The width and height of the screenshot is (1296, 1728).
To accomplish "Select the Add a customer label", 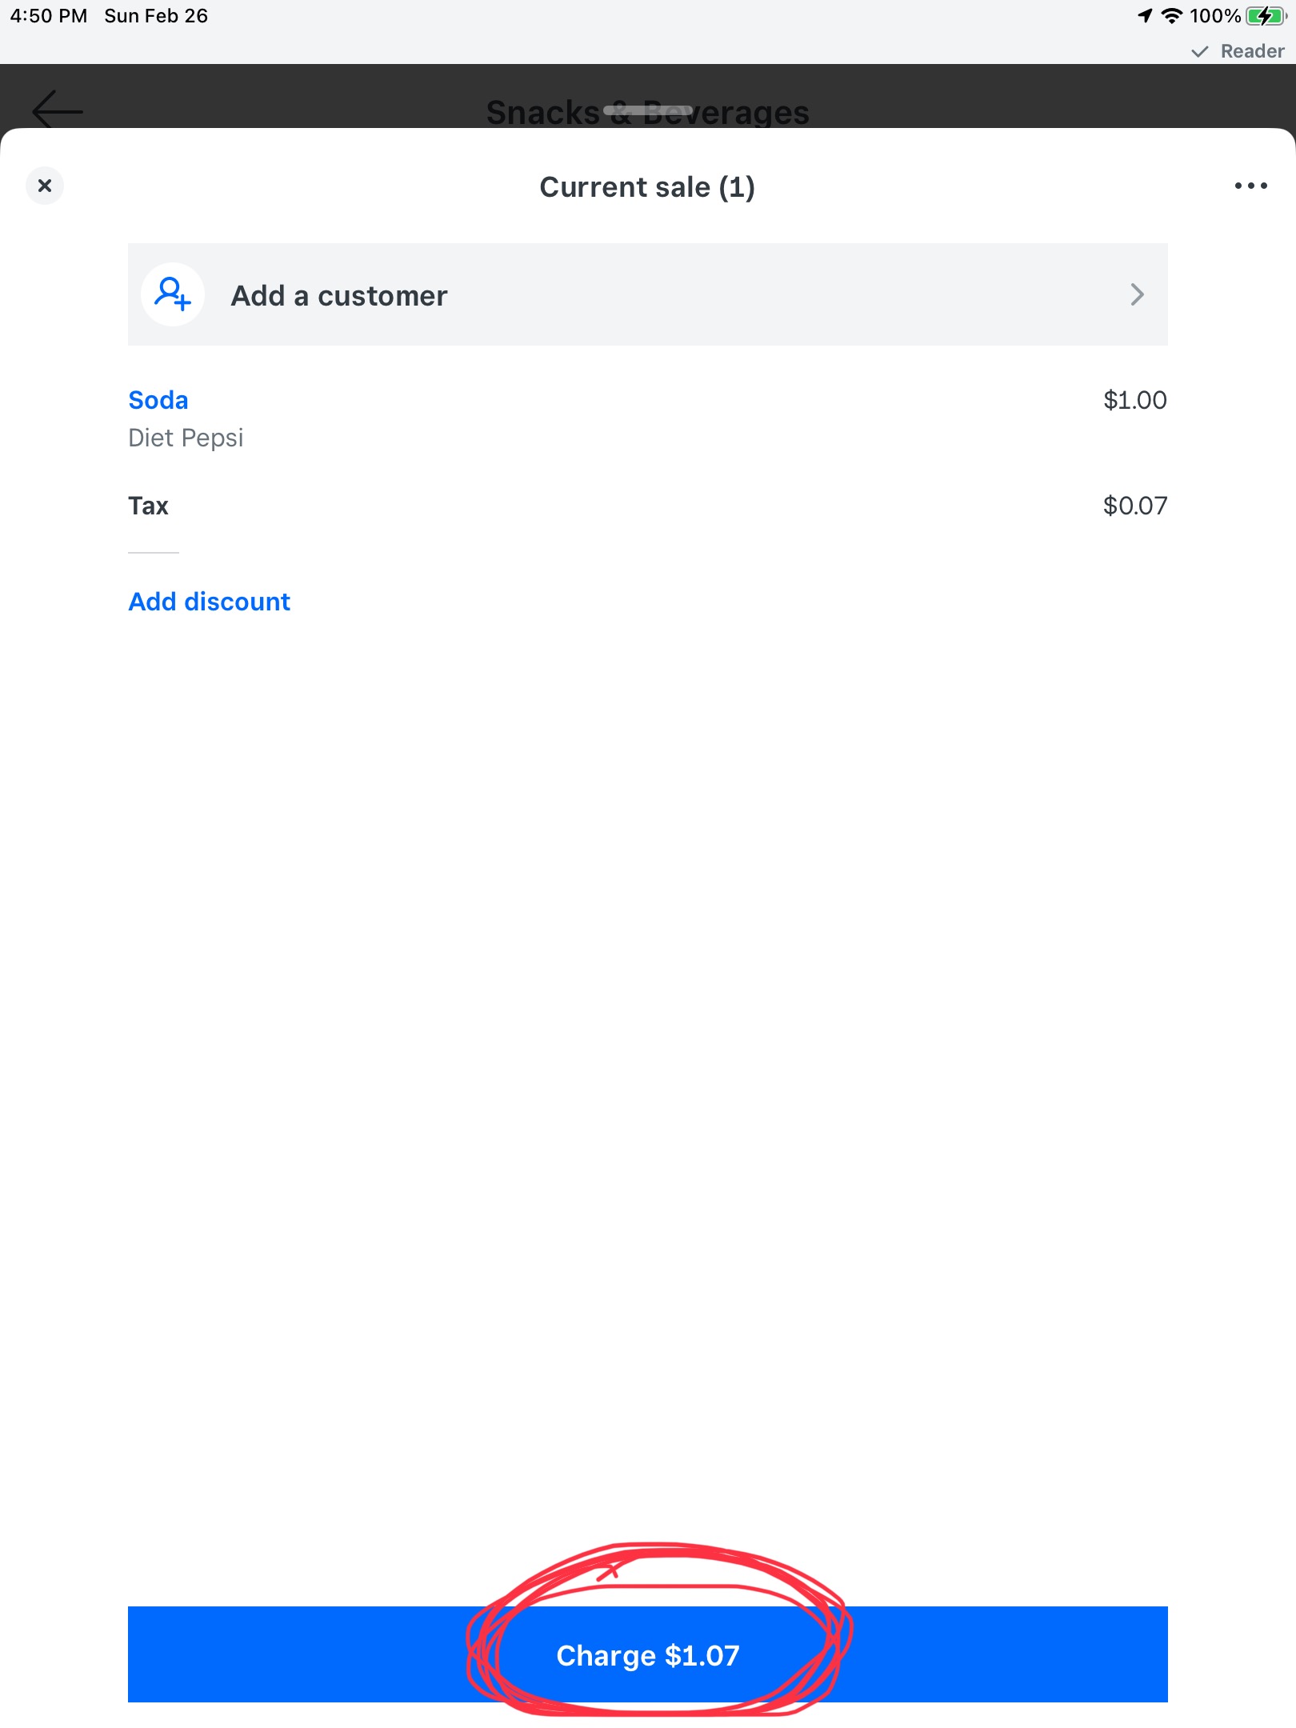I will (x=339, y=296).
